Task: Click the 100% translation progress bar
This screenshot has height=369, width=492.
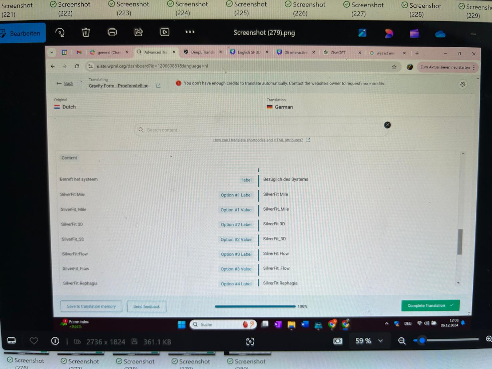Action: [x=255, y=306]
